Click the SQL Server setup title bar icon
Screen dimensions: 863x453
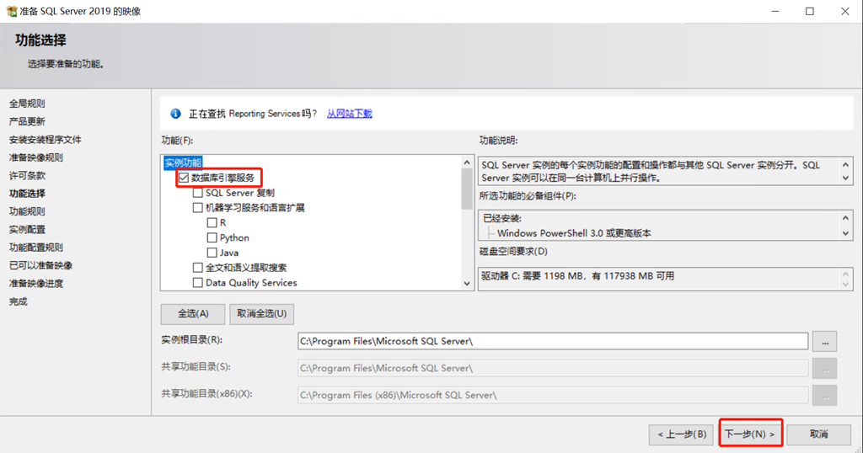click(x=11, y=11)
